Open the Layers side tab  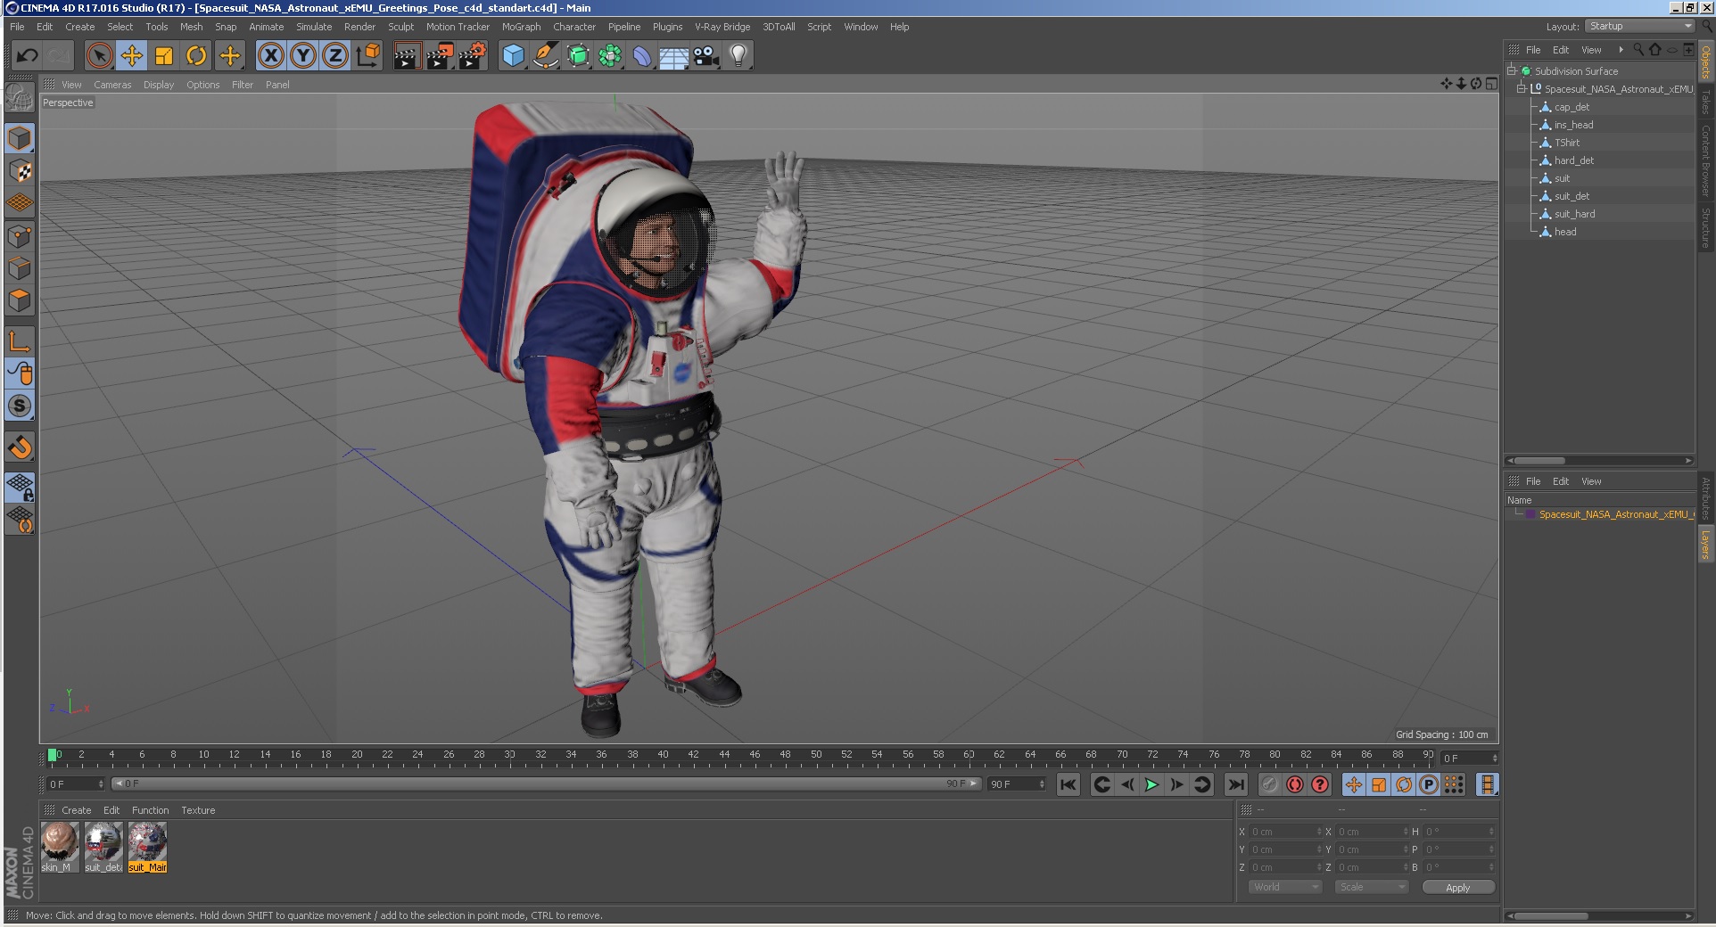(1705, 545)
